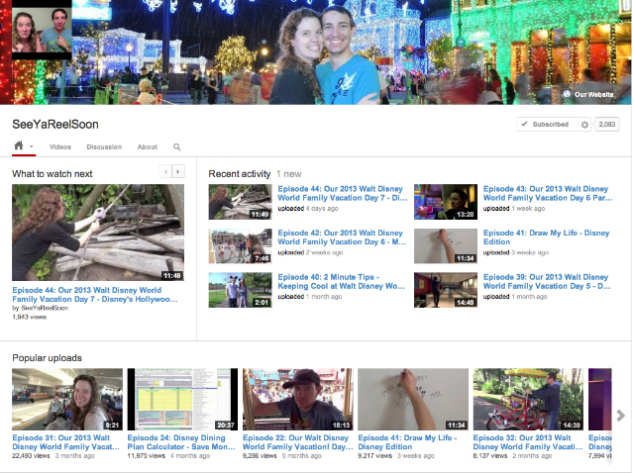Click '22,493 views' under Episode 31
The width and height of the screenshot is (634, 473).
tap(31, 455)
